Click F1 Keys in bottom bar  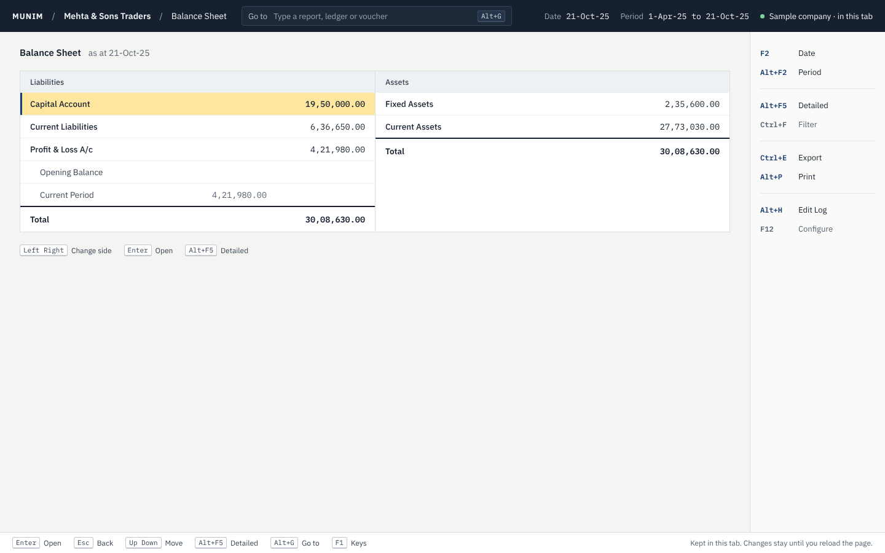coord(349,543)
